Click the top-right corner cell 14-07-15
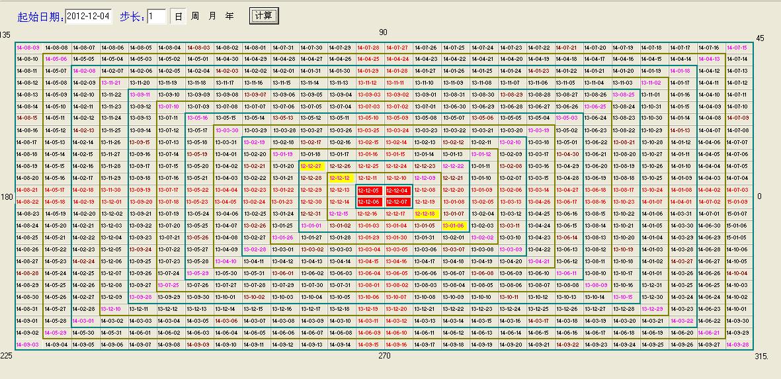The width and height of the screenshot is (781, 379). click(737, 48)
